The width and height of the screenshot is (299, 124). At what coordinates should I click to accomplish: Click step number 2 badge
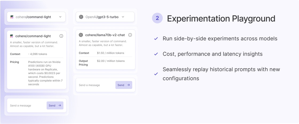157,18
